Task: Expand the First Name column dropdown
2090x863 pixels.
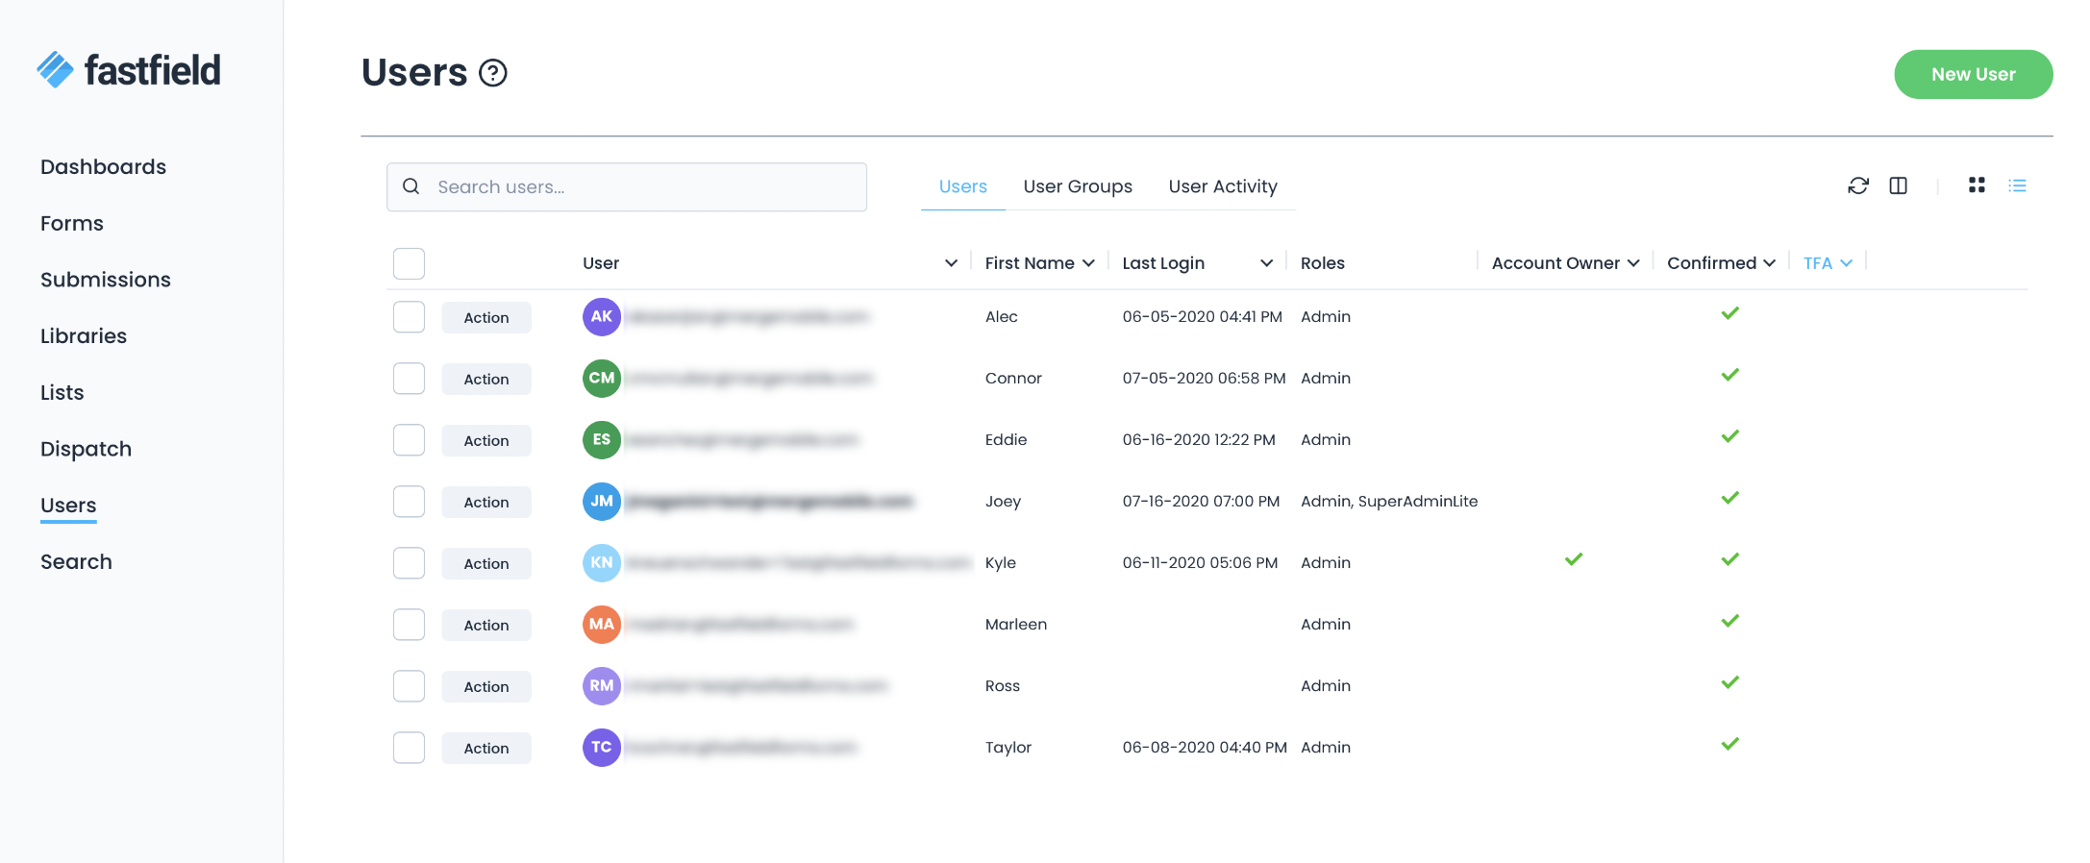Action: (1088, 263)
